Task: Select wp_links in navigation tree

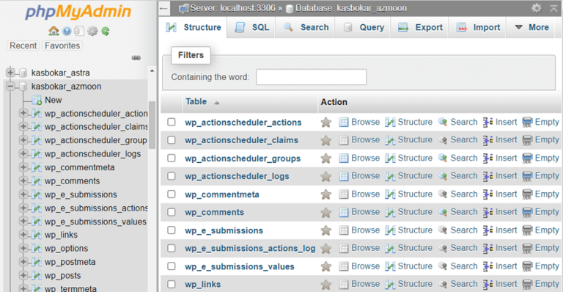Action: (x=61, y=235)
